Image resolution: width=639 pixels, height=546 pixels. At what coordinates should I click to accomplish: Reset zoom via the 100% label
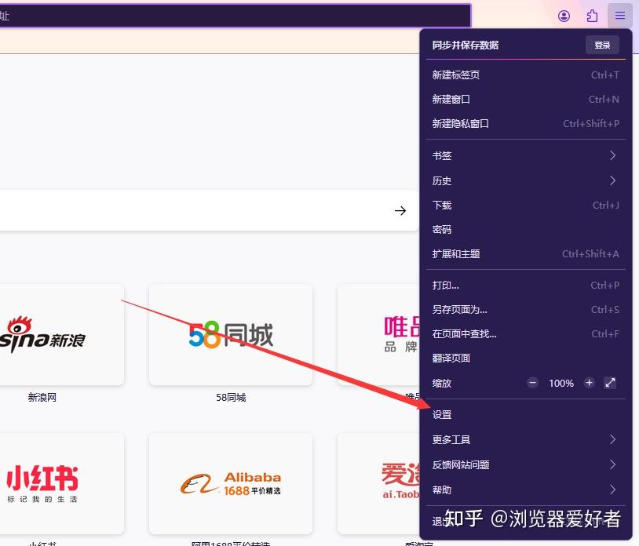point(561,383)
